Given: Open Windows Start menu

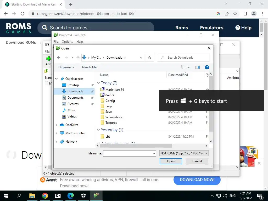Looking at the screenshot, I should [x=6, y=196].
